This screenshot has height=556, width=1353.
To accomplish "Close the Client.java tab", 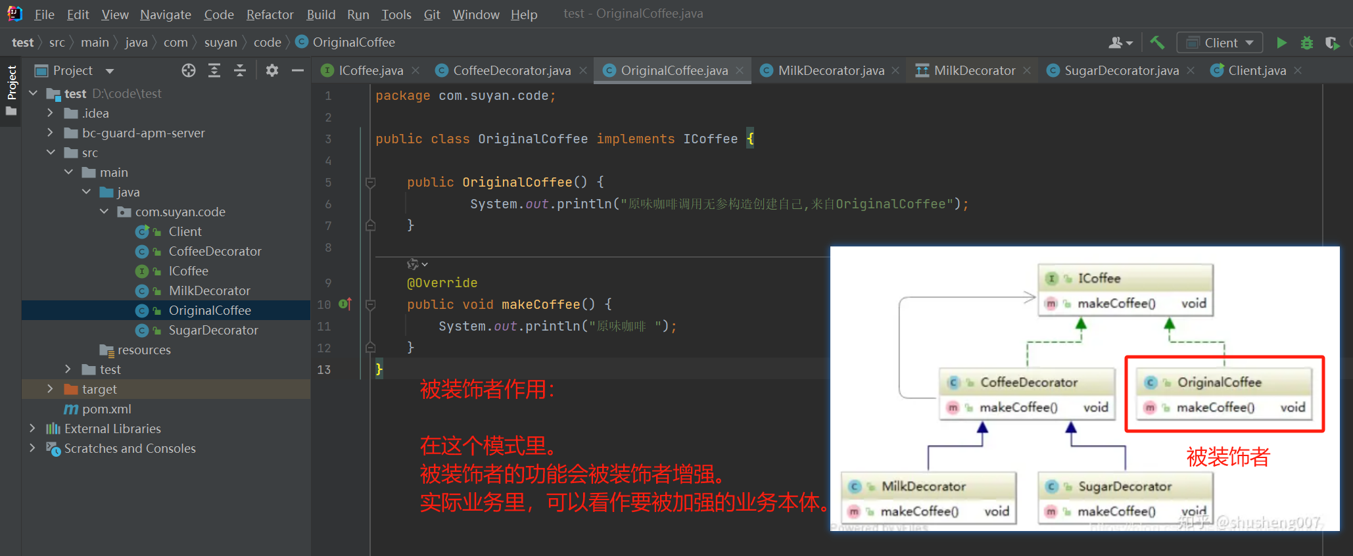I will pos(1298,70).
